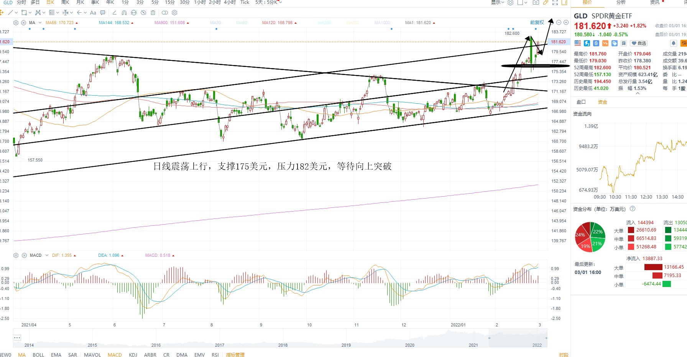Switch to the 盘口 tab
Screen dimensions: 687x357
click(x=581, y=102)
